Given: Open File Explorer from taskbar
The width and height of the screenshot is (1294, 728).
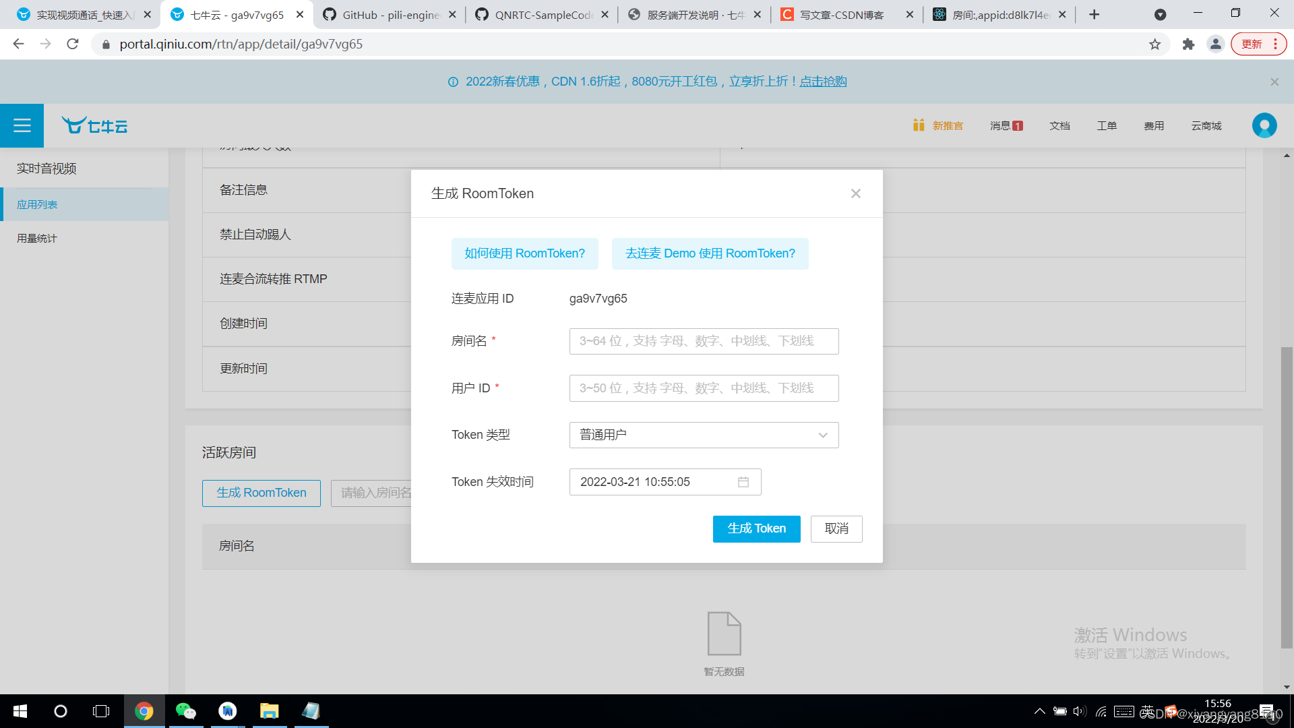Looking at the screenshot, I should pos(270,711).
